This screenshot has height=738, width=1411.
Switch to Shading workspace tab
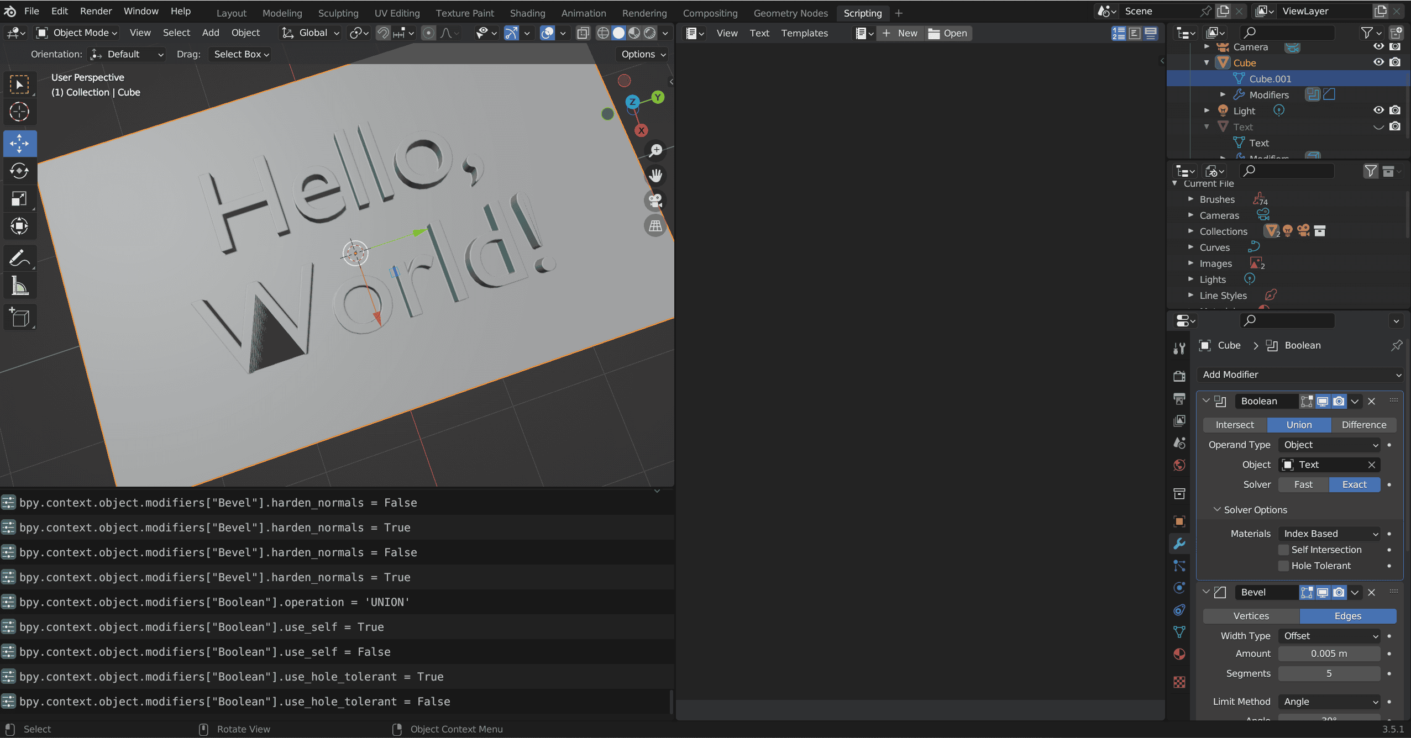[x=527, y=13]
